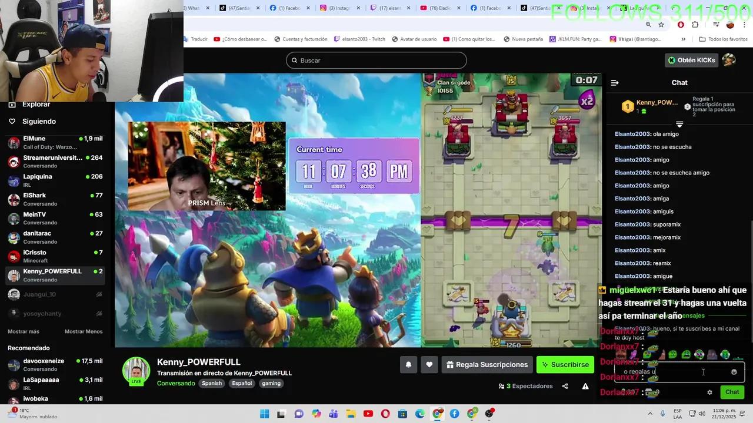Screen dimensions: 753x423
Task: Click the volume icon in the system tray
Action: pos(702,414)
